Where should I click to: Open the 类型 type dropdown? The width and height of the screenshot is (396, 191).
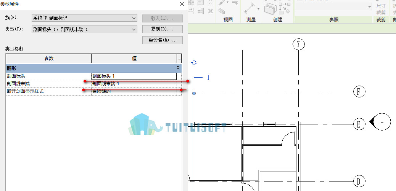(84, 29)
